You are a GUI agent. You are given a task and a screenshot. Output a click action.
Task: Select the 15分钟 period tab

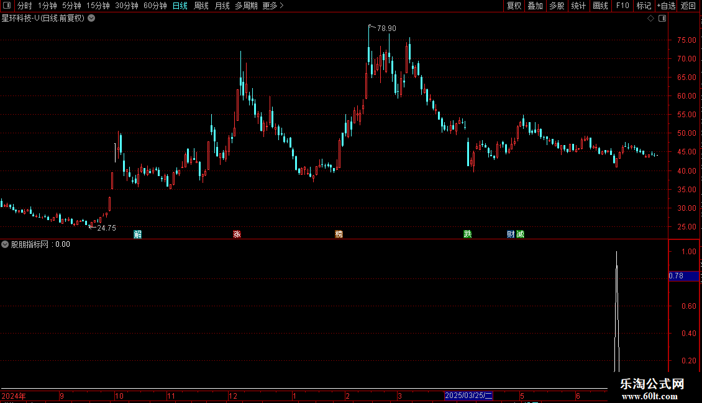click(98, 6)
